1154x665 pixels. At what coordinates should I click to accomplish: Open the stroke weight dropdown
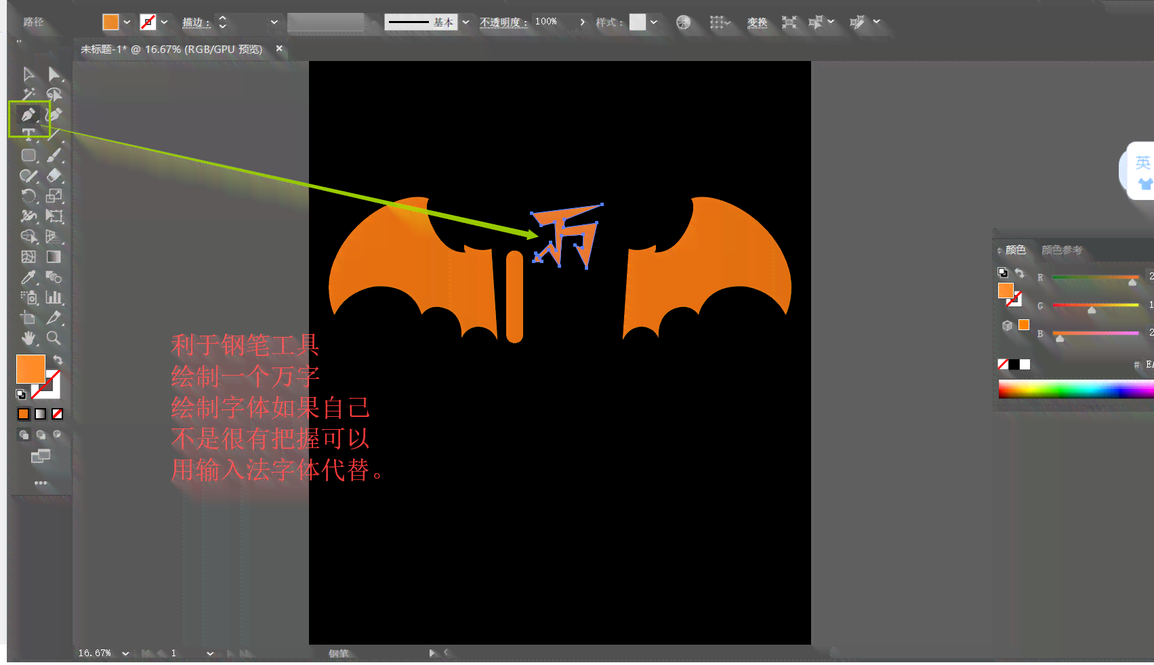pos(274,22)
